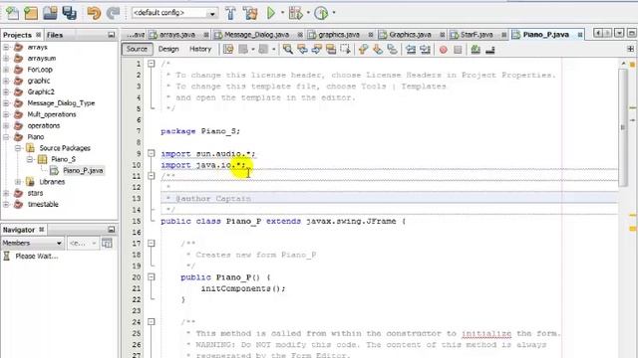Image resolution: width=638 pixels, height=358 pixels.
Task: Go to previous bookmark
Action: pos(363,50)
